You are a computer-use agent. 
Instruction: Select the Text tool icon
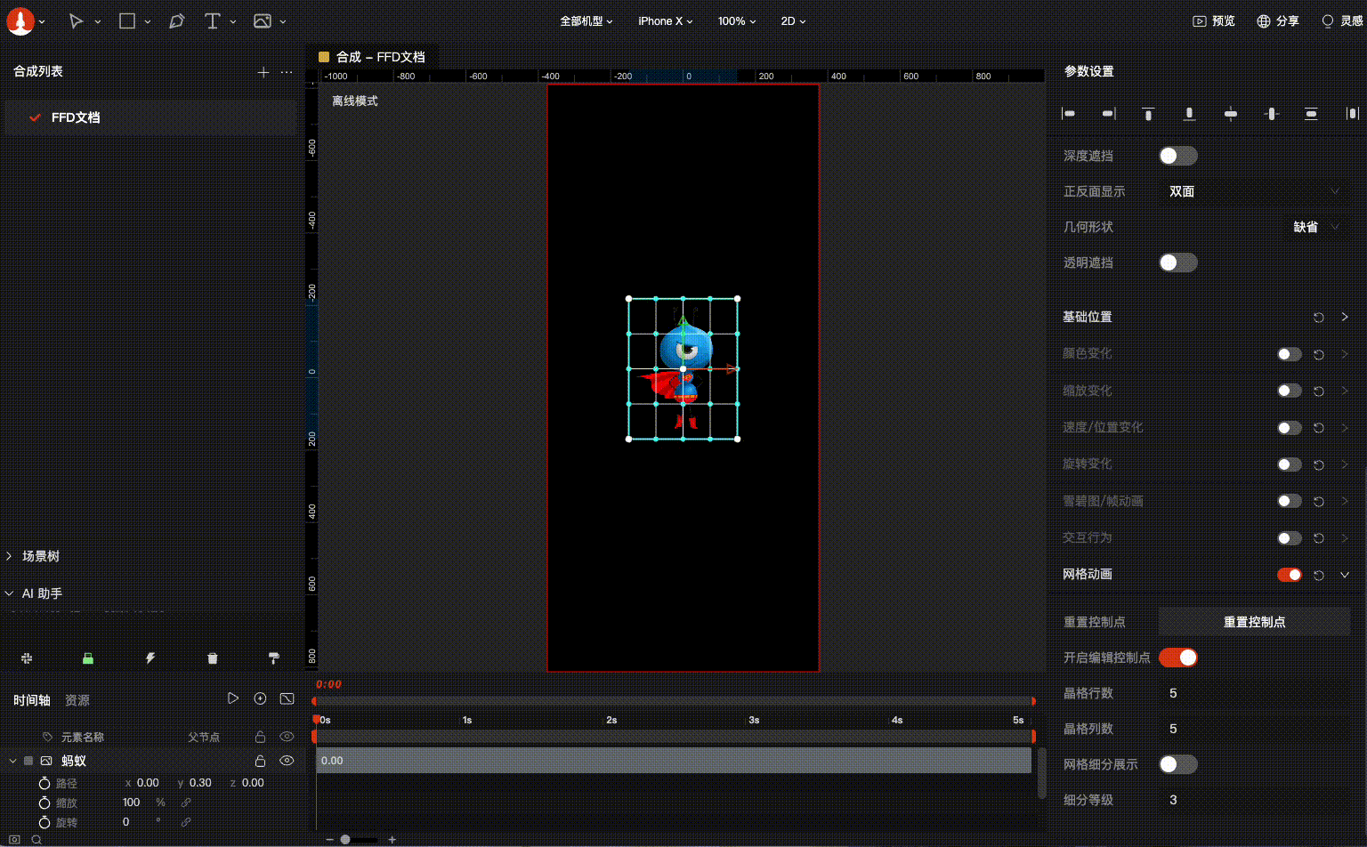[212, 21]
